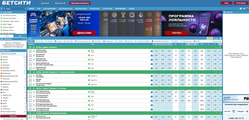Click the Регистрация button
Image resolution: width=249 pixels, height=120 pixels.
[241, 3]
